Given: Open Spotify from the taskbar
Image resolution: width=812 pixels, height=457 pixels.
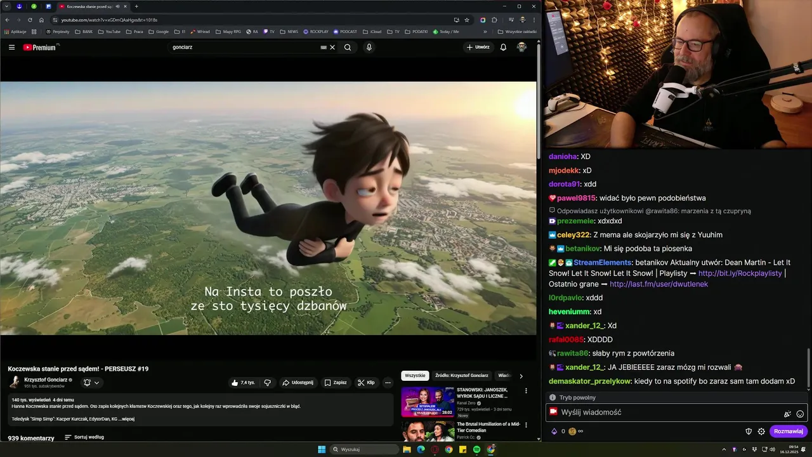Looking at the screenshot, I should (x=476, y=449).
